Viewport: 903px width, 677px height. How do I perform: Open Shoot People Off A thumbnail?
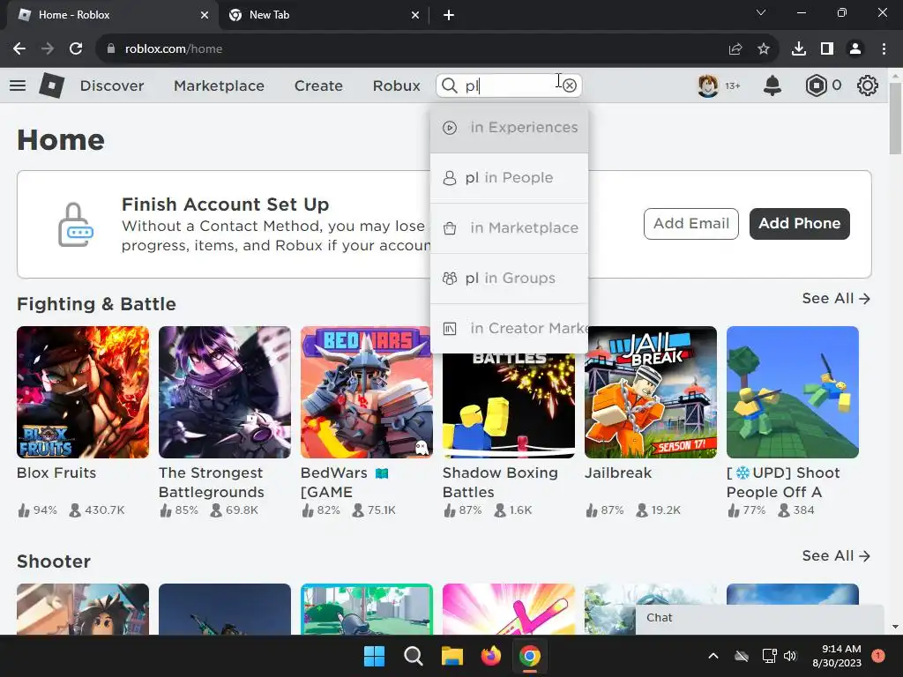point(793,392)
